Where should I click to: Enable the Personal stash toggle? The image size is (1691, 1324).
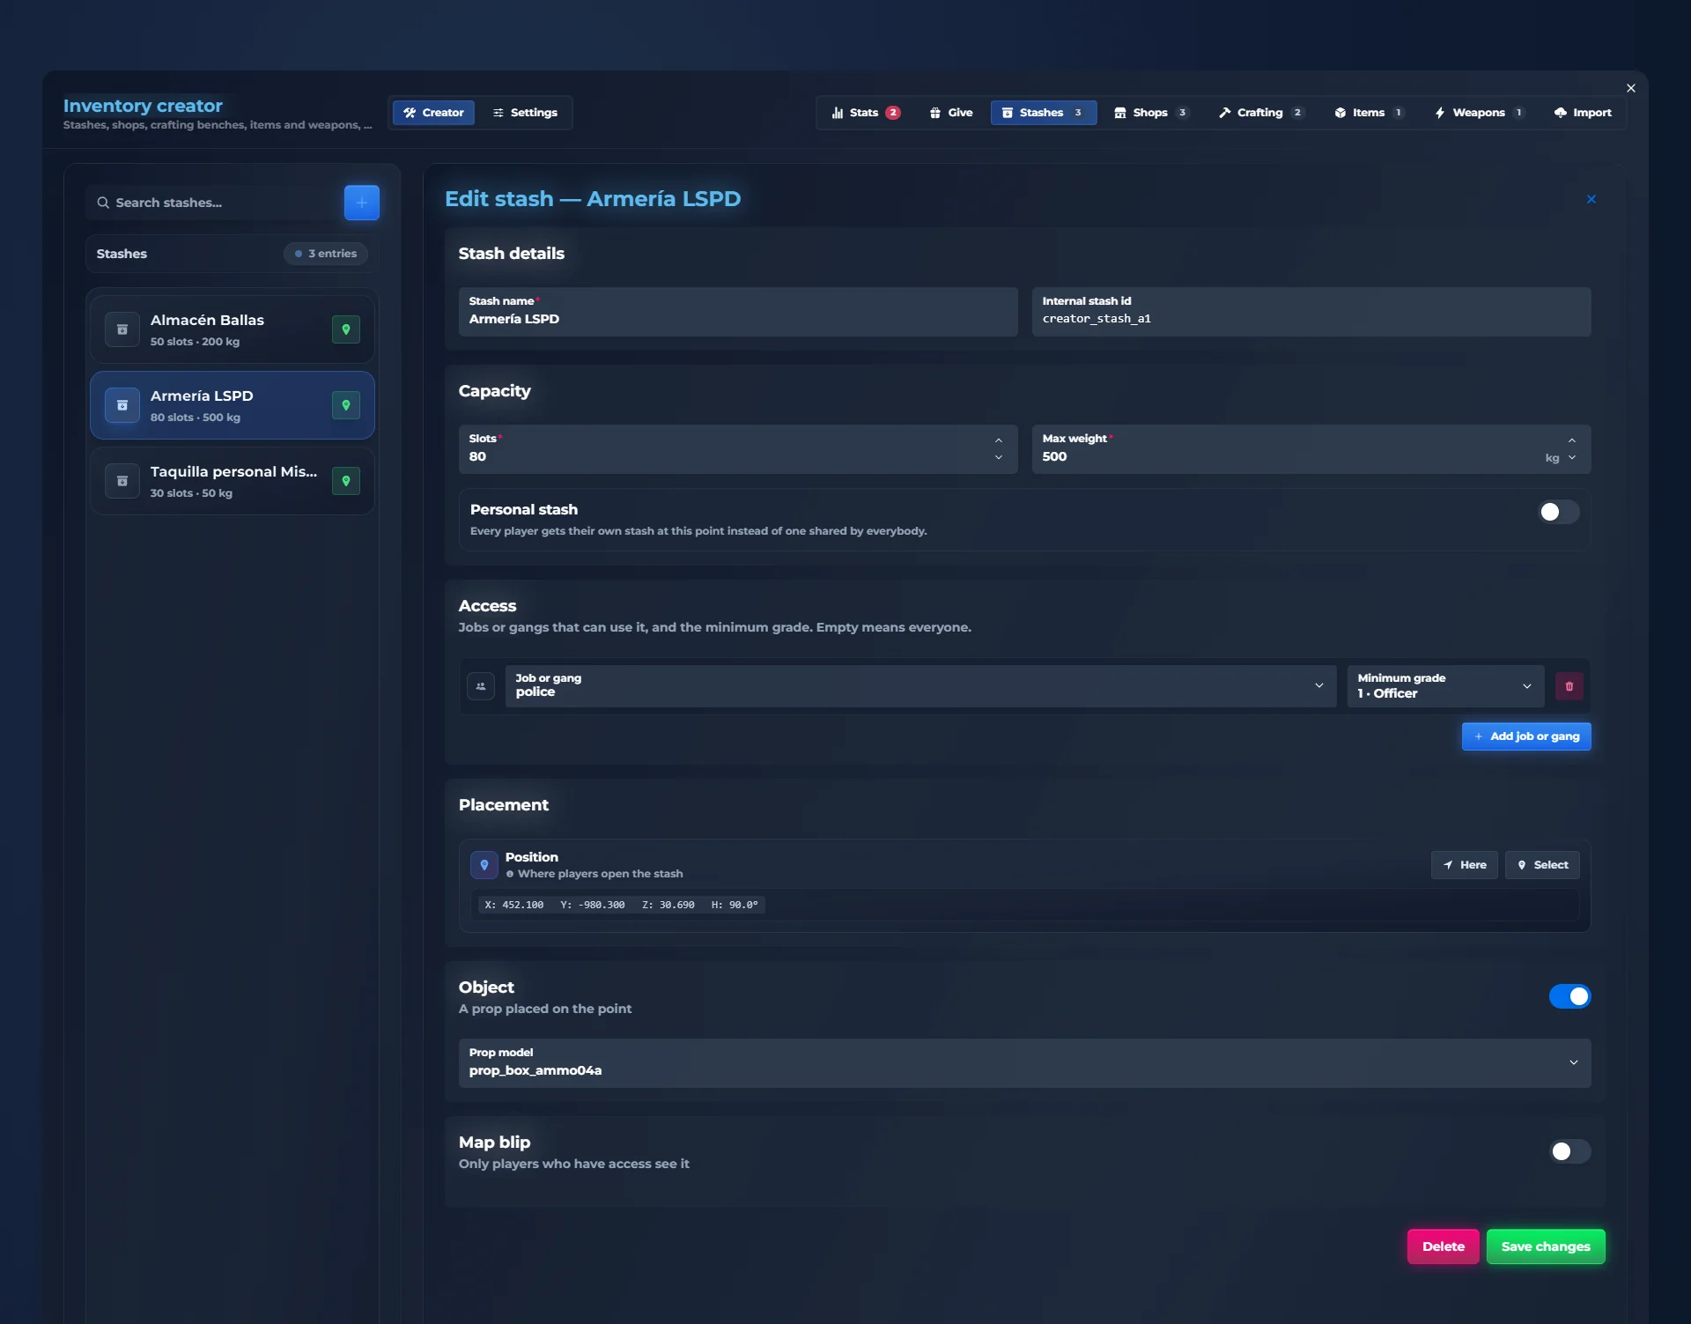(1559, 512)
